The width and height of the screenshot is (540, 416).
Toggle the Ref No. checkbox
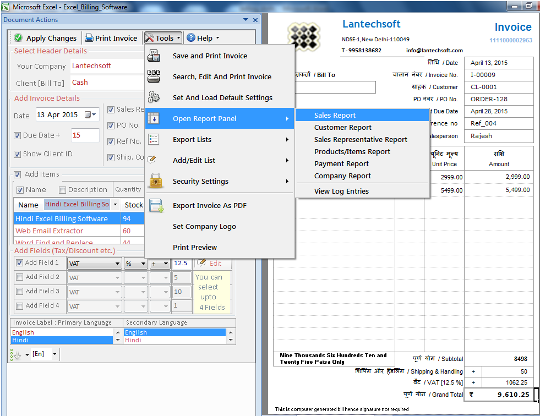pos(111,141)
